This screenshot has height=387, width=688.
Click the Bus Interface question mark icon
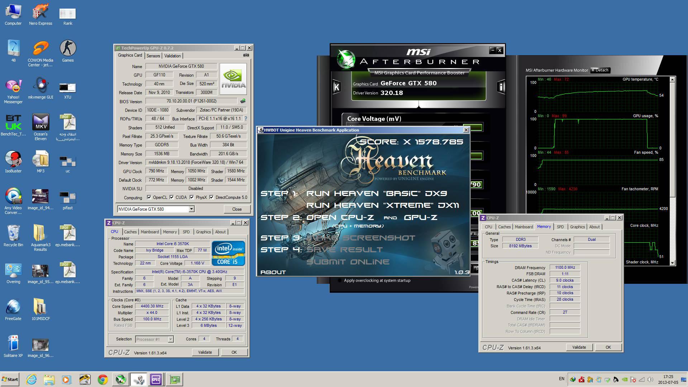pyautogui.click(x=246, y=119)
